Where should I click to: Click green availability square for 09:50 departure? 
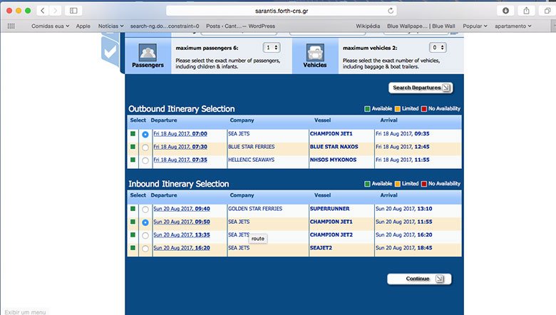[133, 222]
